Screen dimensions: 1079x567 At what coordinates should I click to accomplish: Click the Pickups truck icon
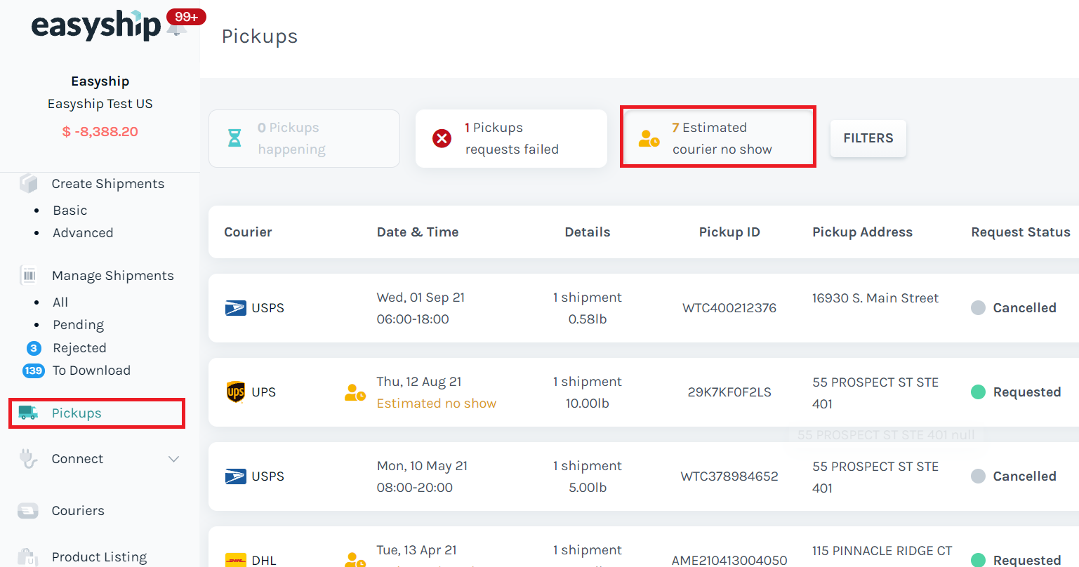point(29,413)
